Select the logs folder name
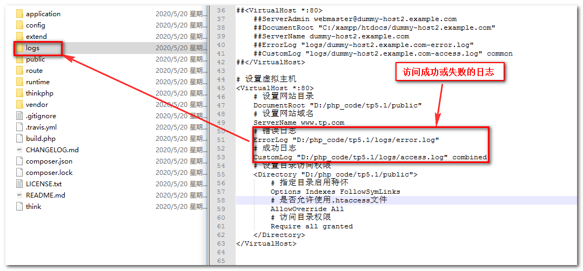 [x=33, y=48]
